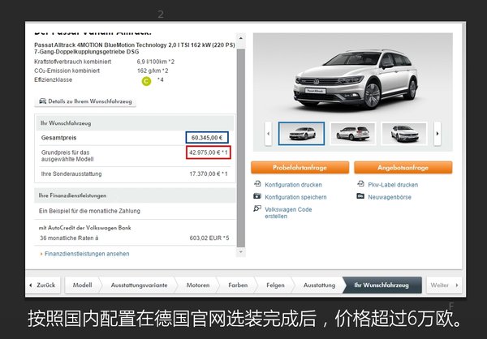This screenshot has width=487, height=339.
Task: Click the Probefahrtanfrage button
Action: [300, 168]
